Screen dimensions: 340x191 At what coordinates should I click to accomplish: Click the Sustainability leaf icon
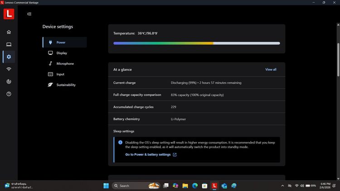pos(50,85)
